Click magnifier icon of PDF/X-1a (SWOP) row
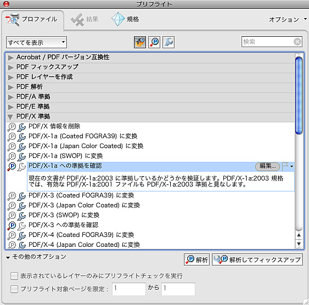 [x=12, y=156]
